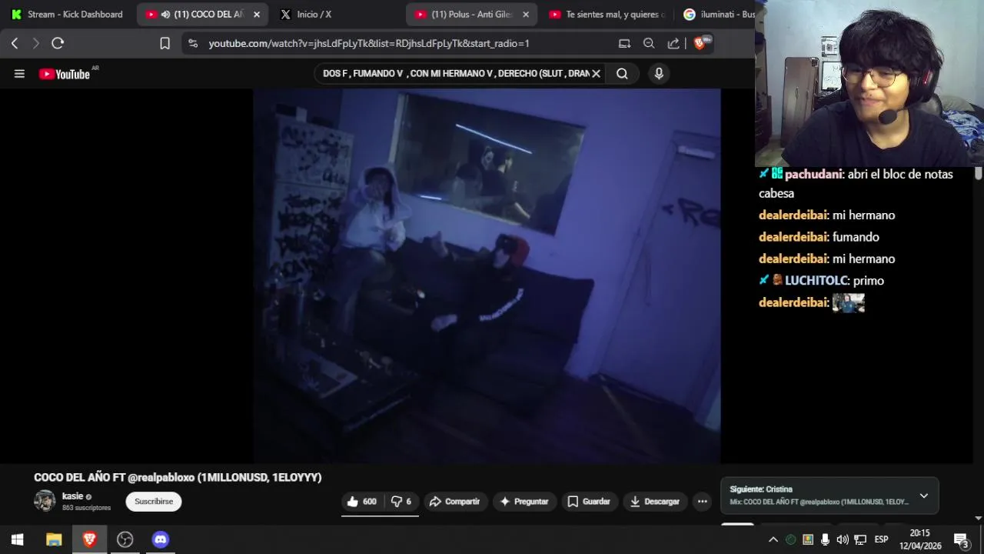The width and height of the screenshot is (984, 554).
Task: Click the microphone tray icon
Action: [825, 539]
